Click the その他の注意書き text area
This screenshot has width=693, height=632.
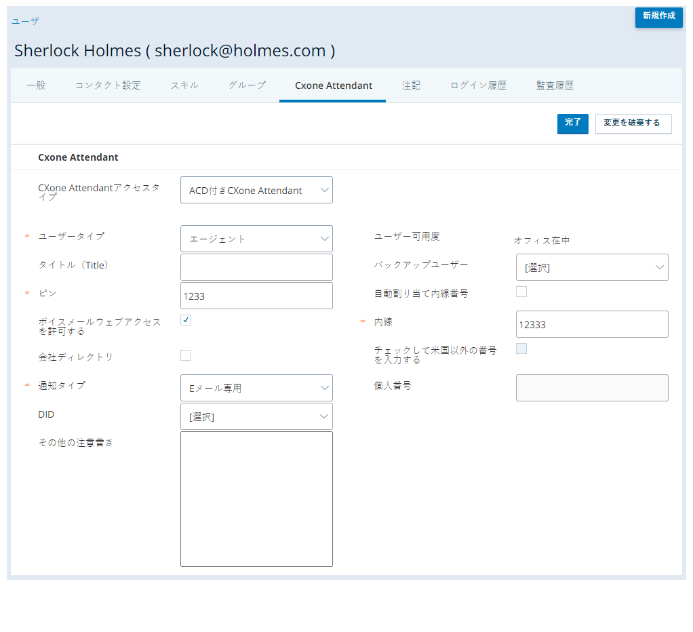pyautogui.click(x=256, y=499)
